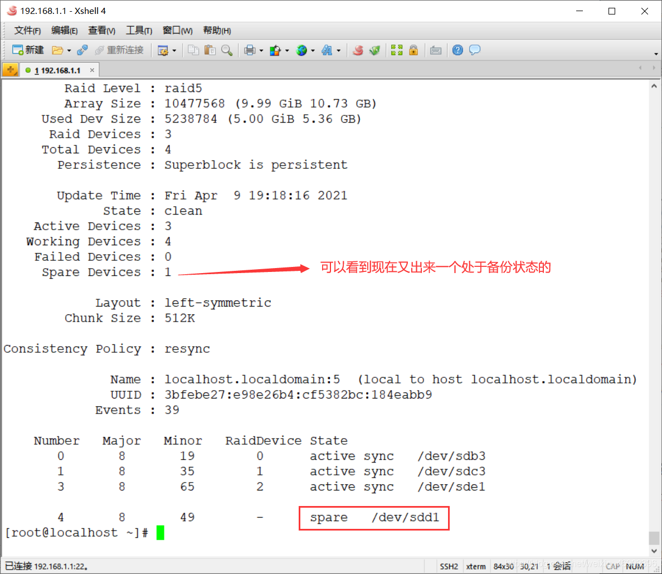Open toolbar overflow options arrow
662x574 pixels.
[656, 54]
